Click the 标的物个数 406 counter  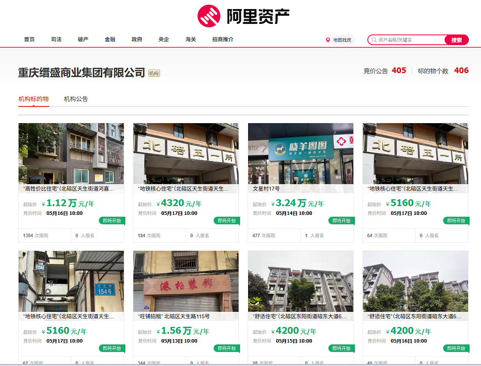tap(443, 70)
